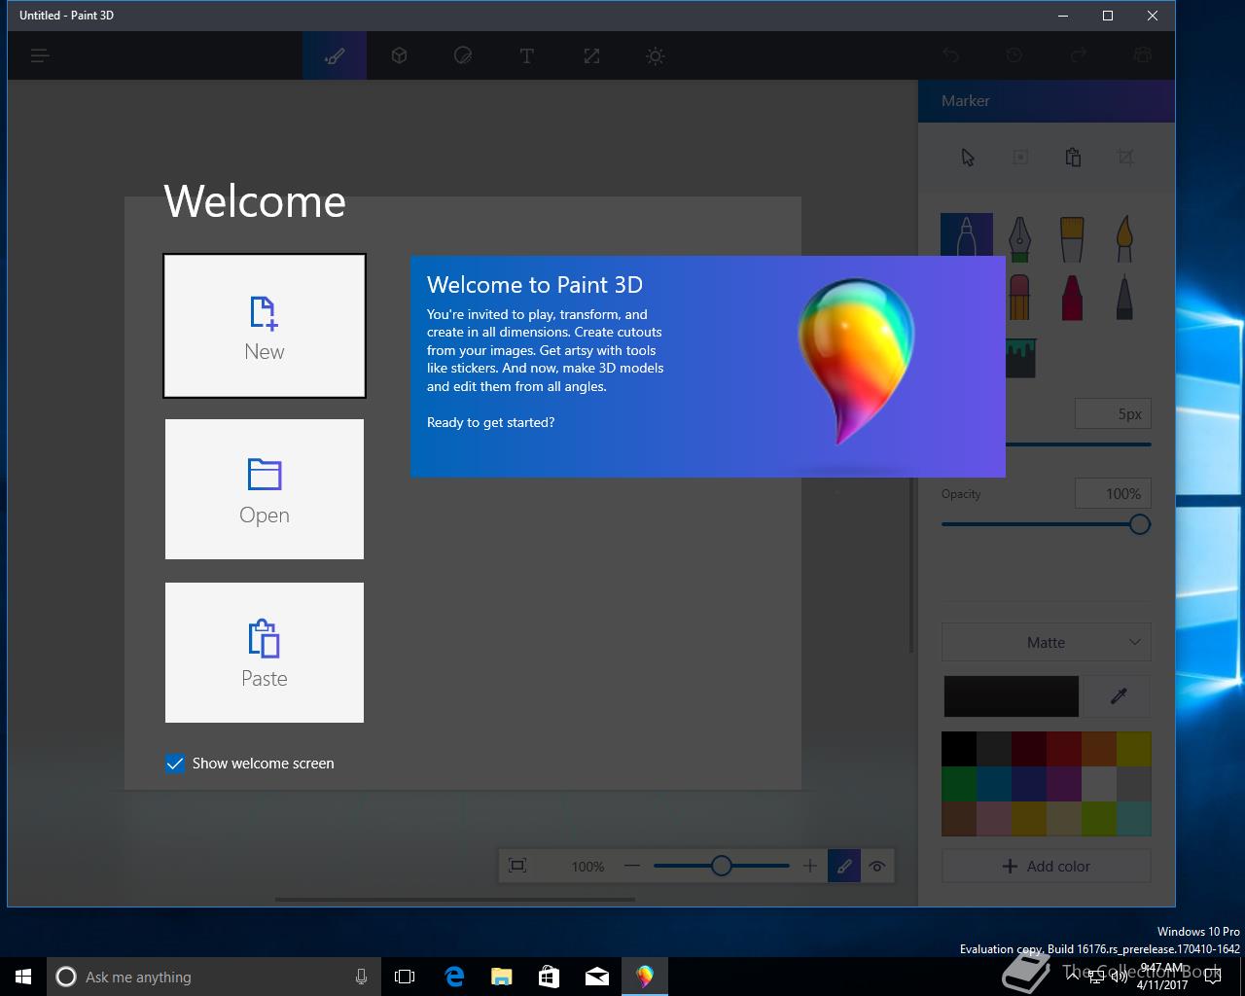Click the opacity 100% input field
The image size is (1245, 996).
tap(1113, 494)
